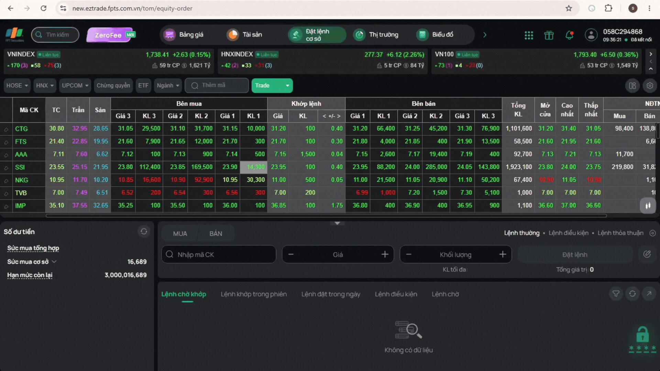Select MUA buy side

(180, 234)
